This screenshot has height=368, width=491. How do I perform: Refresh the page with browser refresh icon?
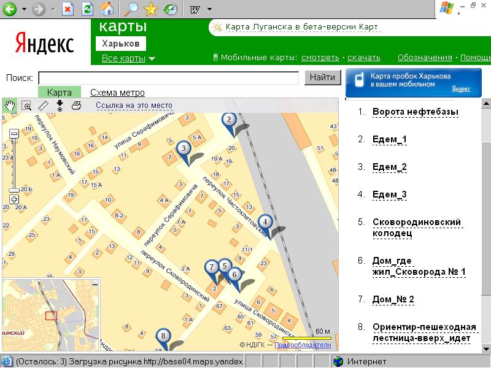pos(87,9)
